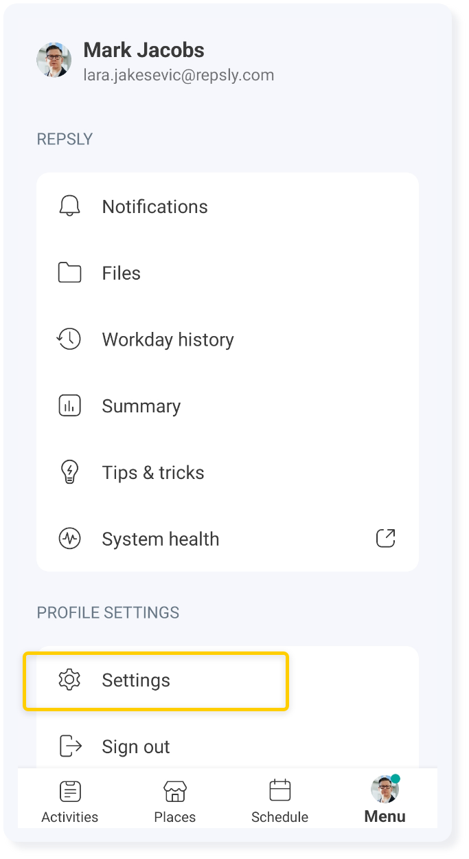Open the Notifications menu entry
Image resolution: width=469 pixels, height=859 pixels.
(155, 207)
